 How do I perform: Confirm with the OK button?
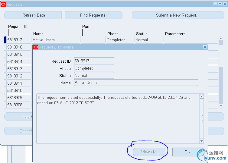point(187,152)
